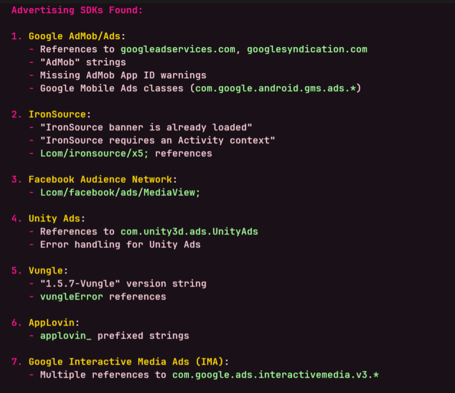
Task: Click the '1.5.7-Vungle' version string
Action: pos(80,284)
